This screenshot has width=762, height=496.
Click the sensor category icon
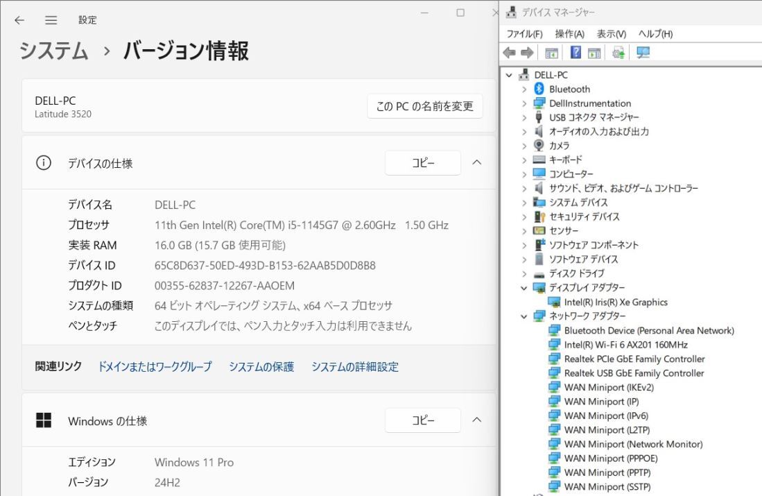click(x=539, y=230)
